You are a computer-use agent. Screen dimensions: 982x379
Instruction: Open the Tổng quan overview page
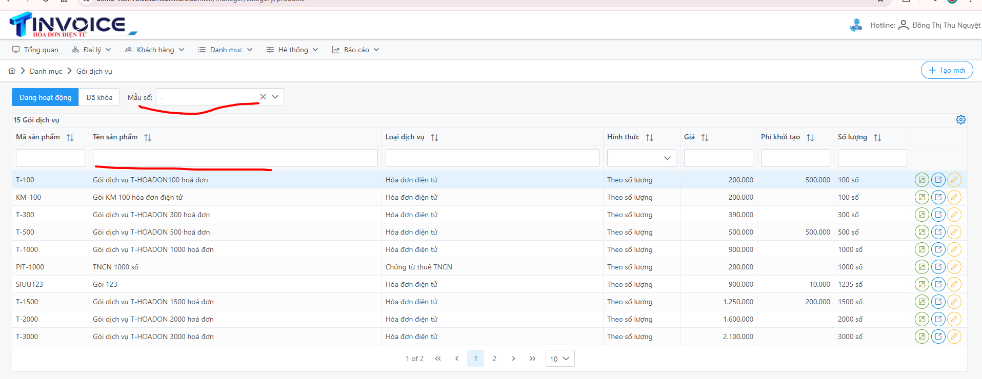pos(35,50)
